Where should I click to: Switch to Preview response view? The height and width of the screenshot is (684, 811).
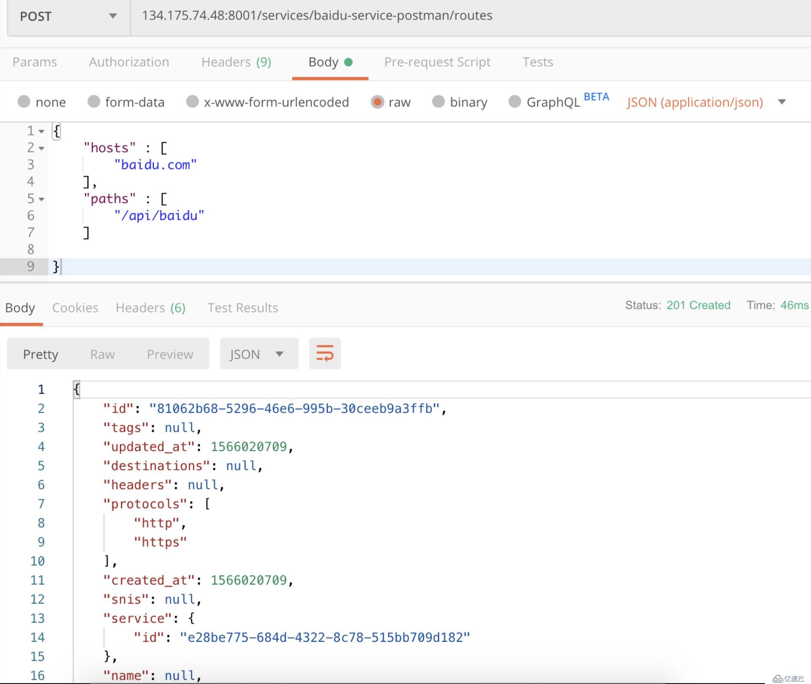click(170, 354)
